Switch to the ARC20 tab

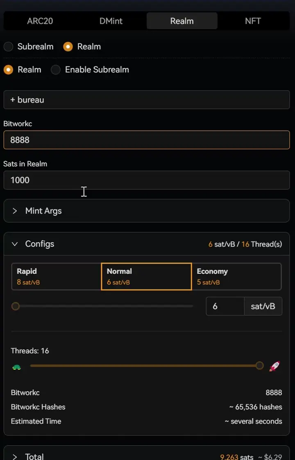[x=40, y=21]
